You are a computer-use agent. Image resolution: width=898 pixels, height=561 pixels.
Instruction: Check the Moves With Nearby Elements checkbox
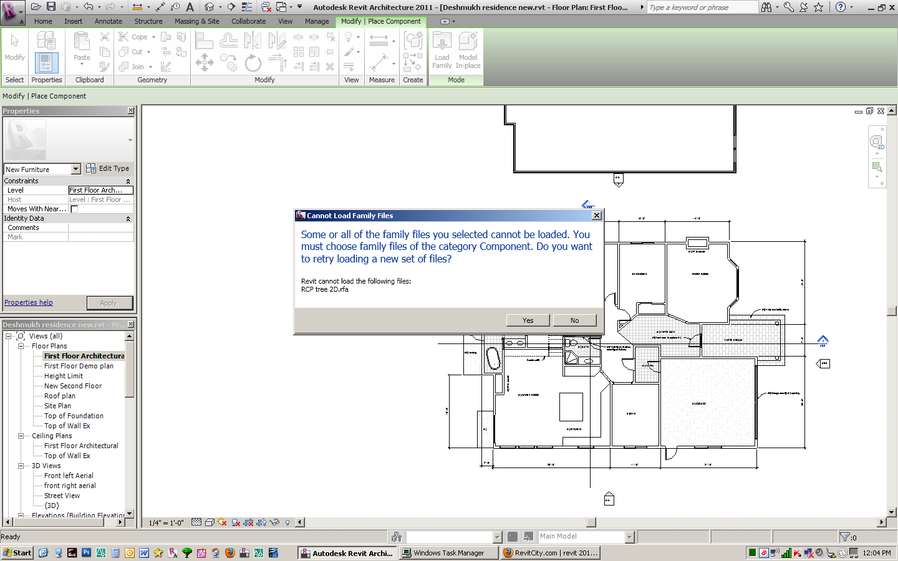click(72, 209)
